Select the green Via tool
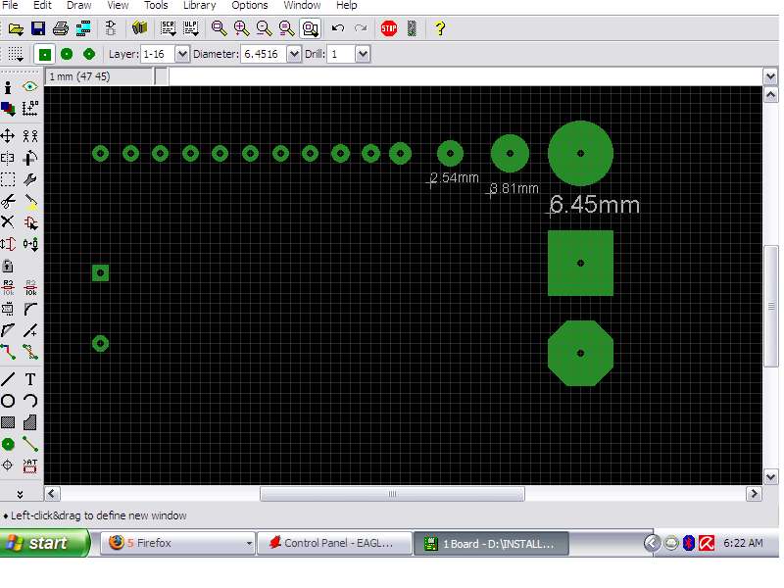 point(8,444)
